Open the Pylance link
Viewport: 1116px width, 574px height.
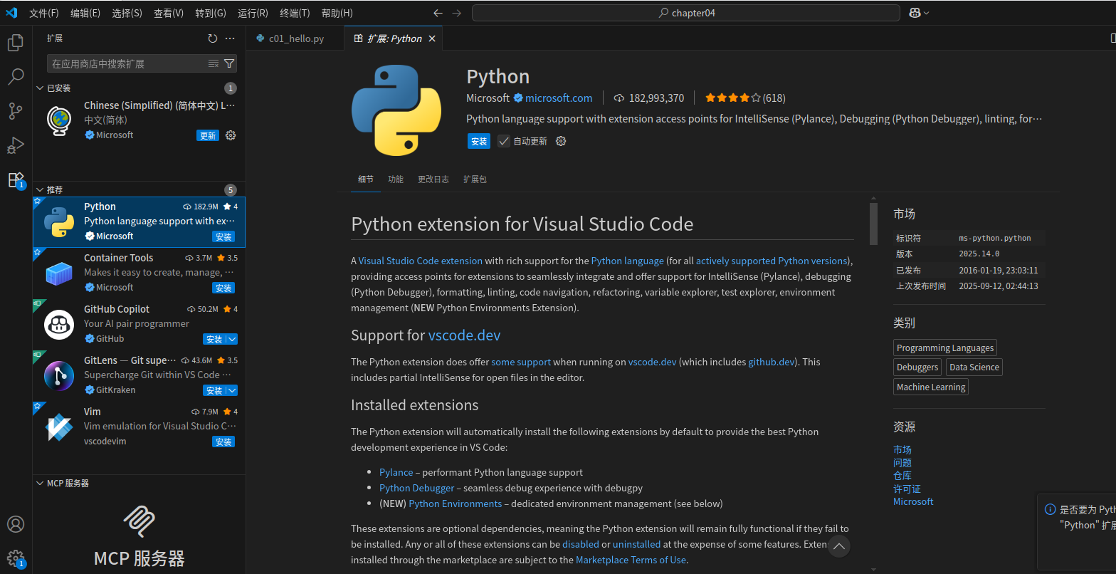coord(396,472)
